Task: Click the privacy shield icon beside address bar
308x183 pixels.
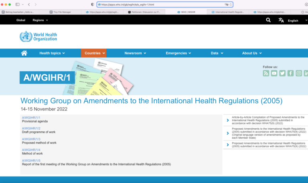Action: click(x=93, y=4)
